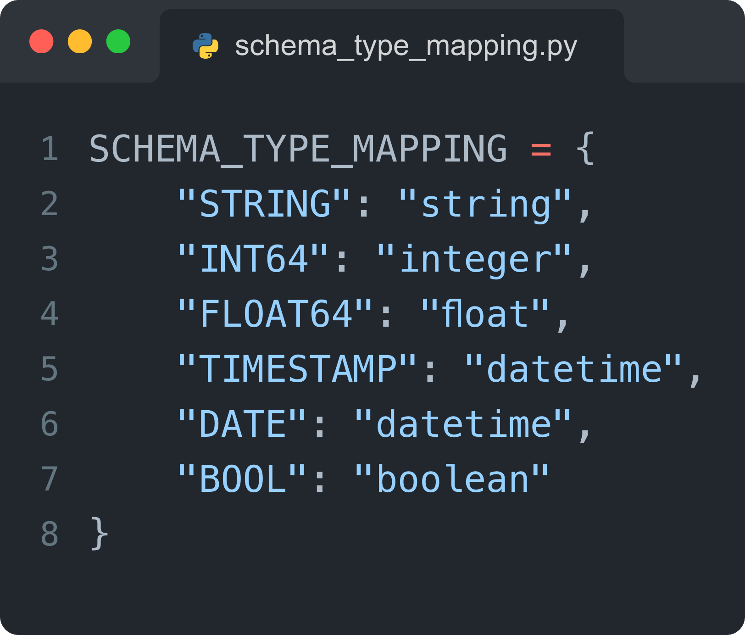Click the "FLOAT64" dictionary key
This screenshot has height=635, width=745.
[275, 314]
